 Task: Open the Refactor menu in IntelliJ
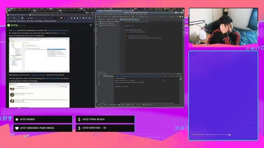(x=120, y=14)
